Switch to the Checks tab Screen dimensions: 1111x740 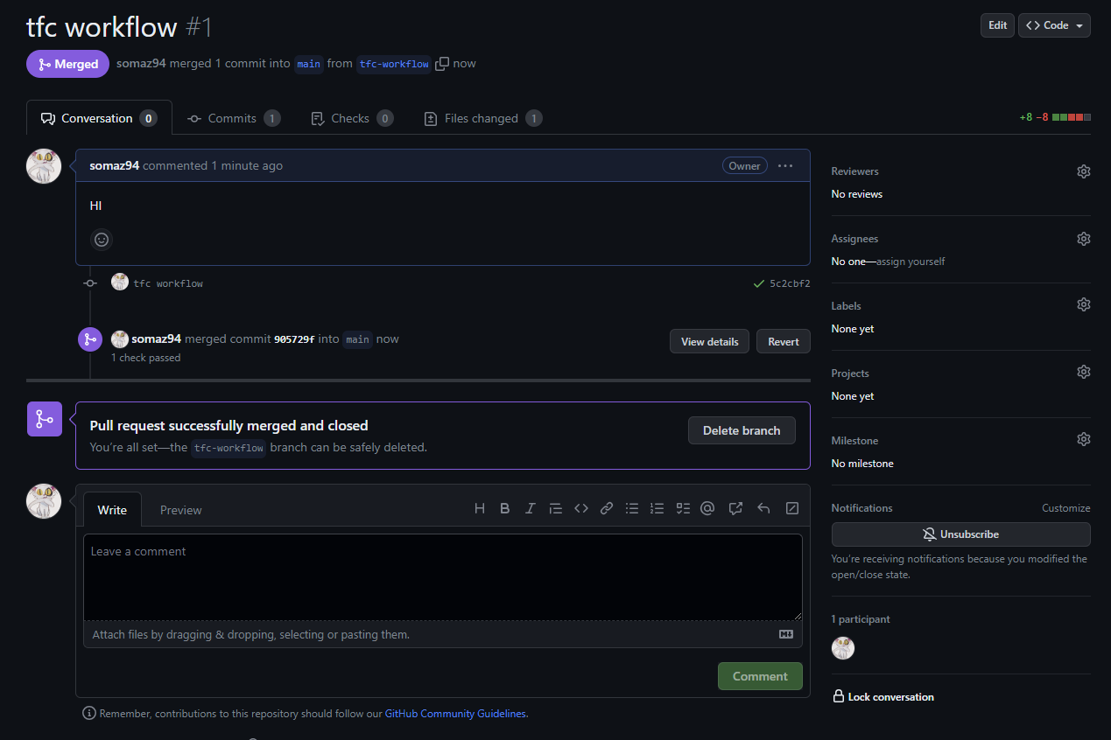pos(352,118)
